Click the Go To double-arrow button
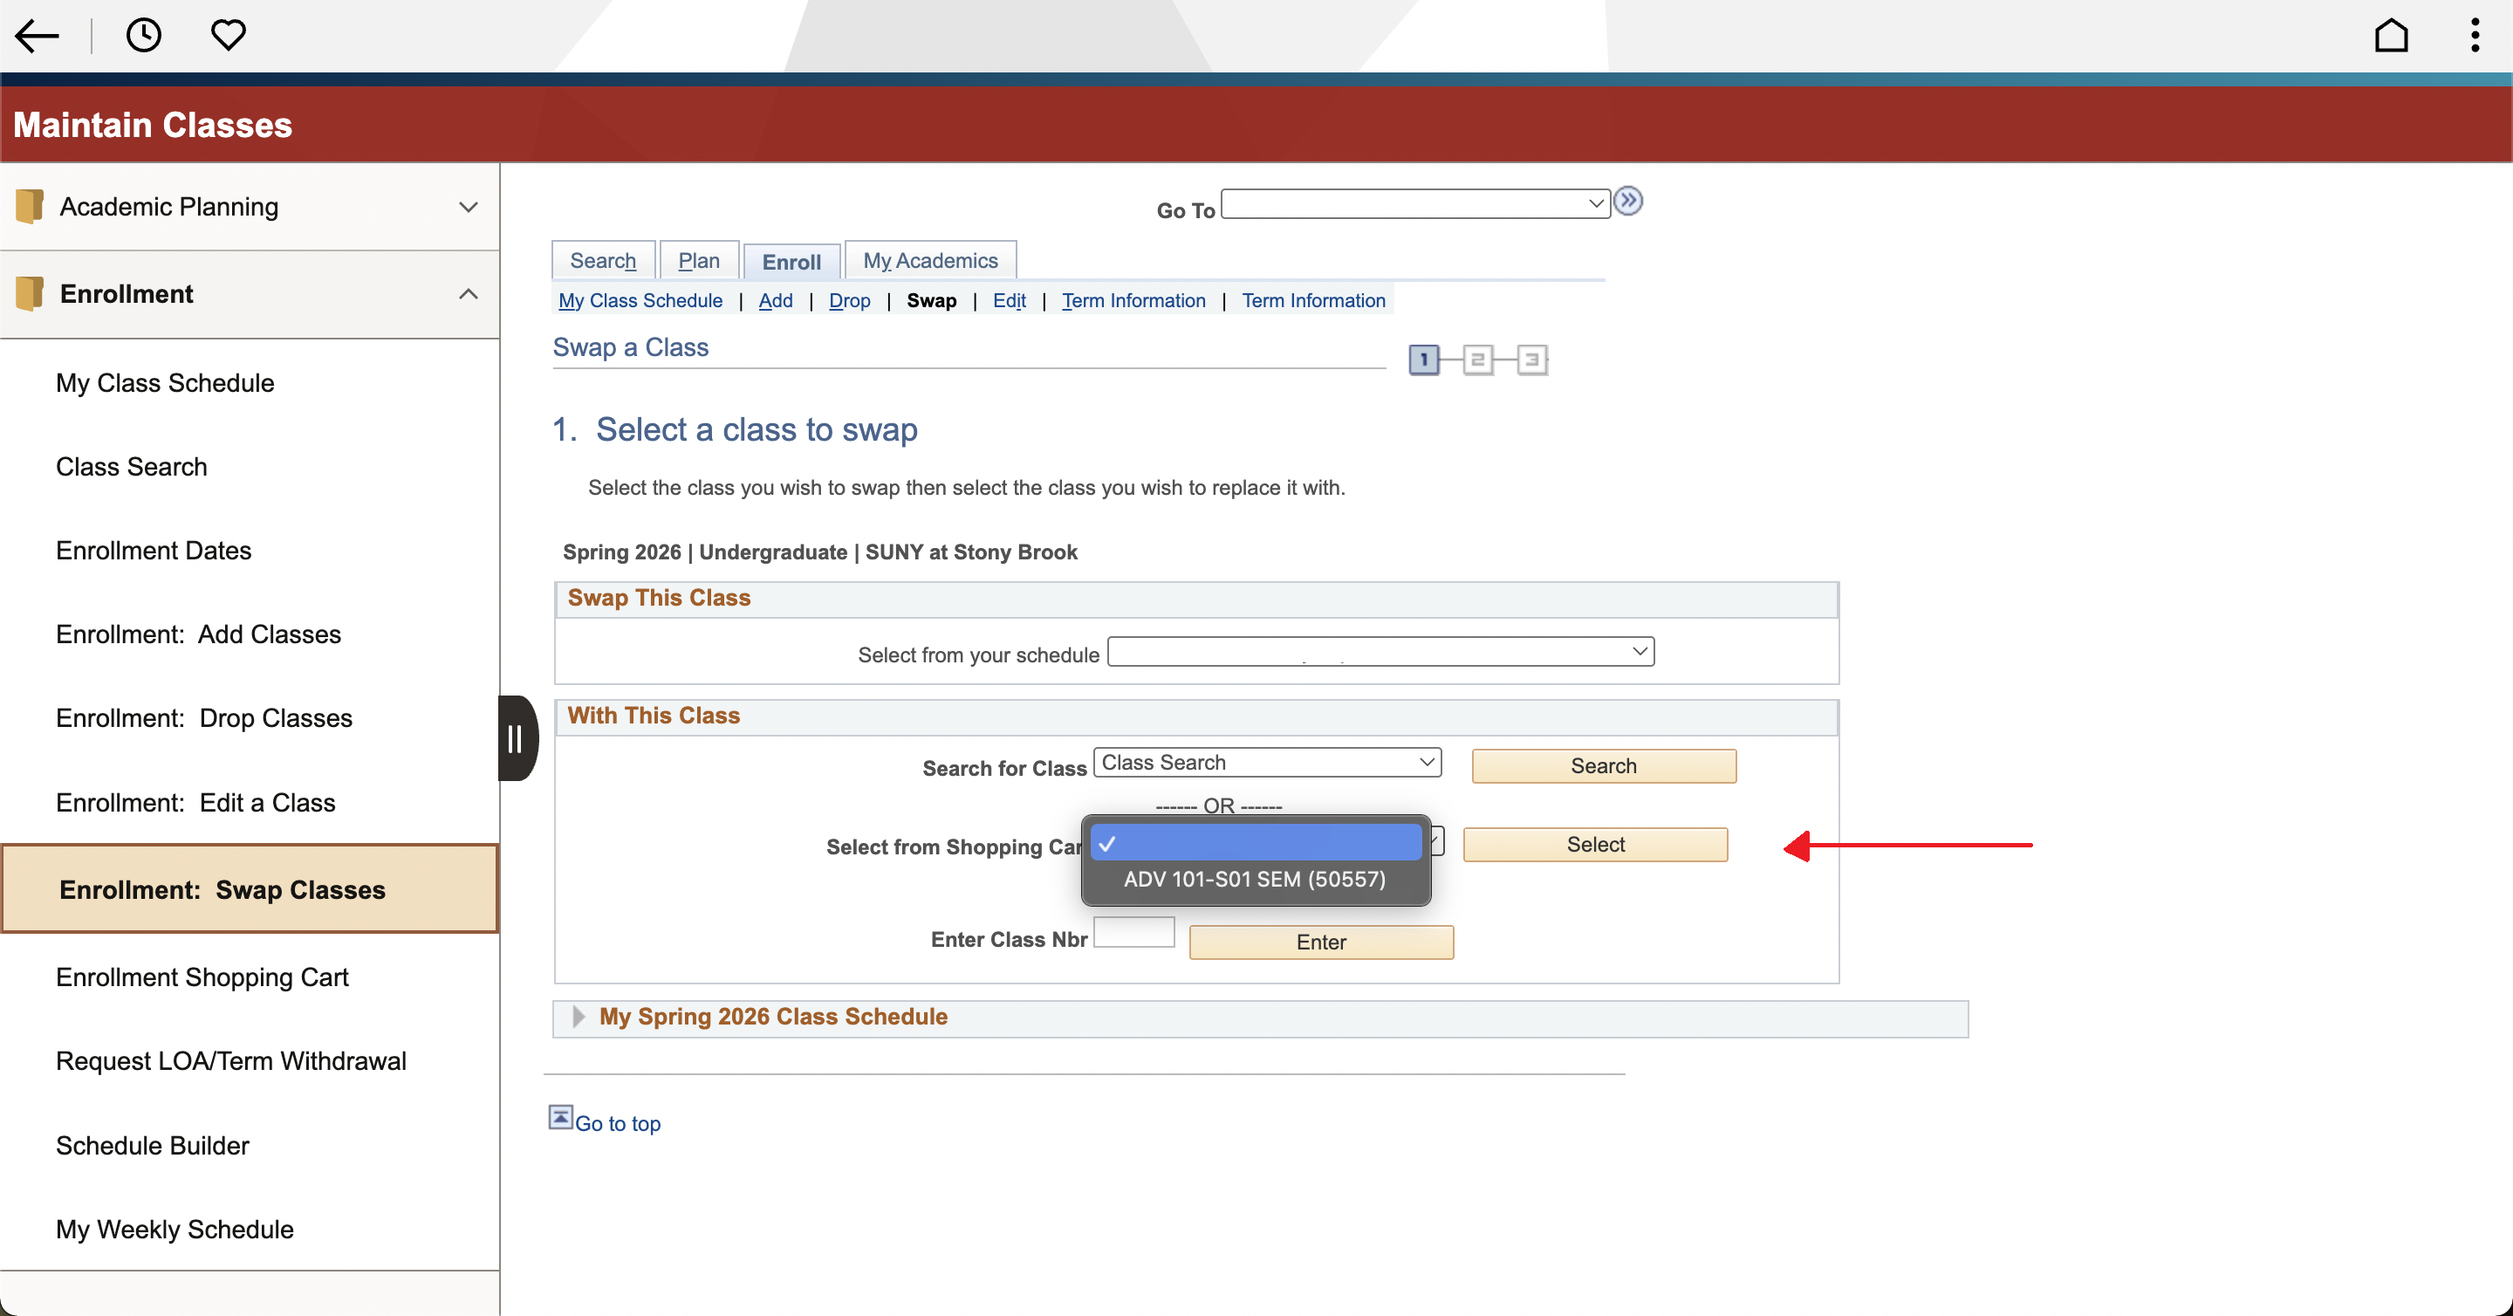The height and width of the screenshot is (1316, 2513). click(x=1627, y=201)
